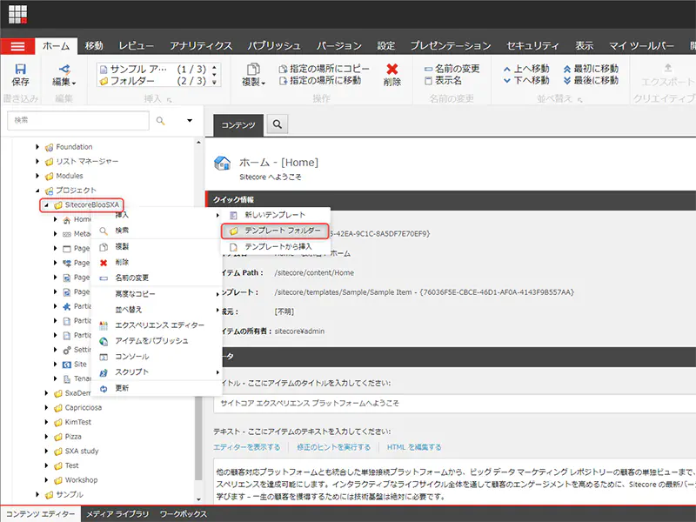Open the Versions (バージョン) ribbon tab
Viewport: 696px width, 522px height.
(x=339, y=46)
